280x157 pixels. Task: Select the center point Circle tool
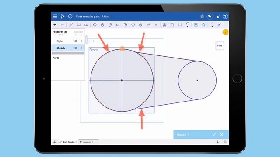[x=95, y=25]
